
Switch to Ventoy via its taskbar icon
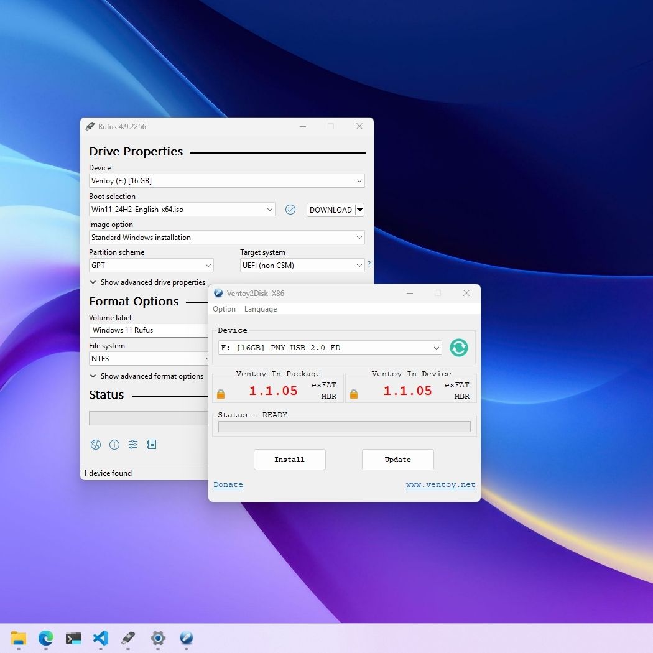click(x=186, y=637)
